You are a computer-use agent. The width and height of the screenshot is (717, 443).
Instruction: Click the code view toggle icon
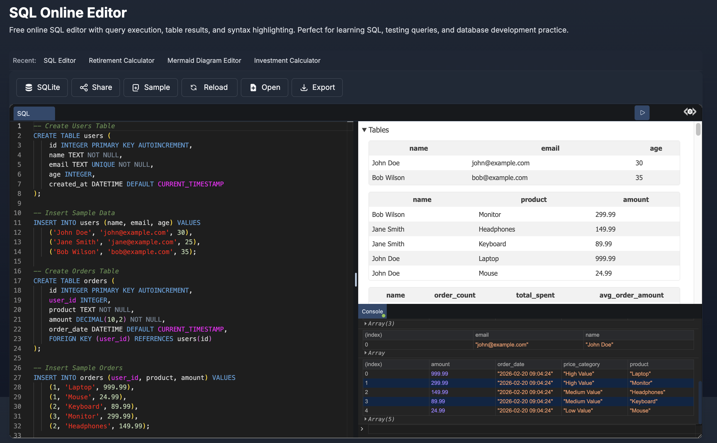[690, 112]
